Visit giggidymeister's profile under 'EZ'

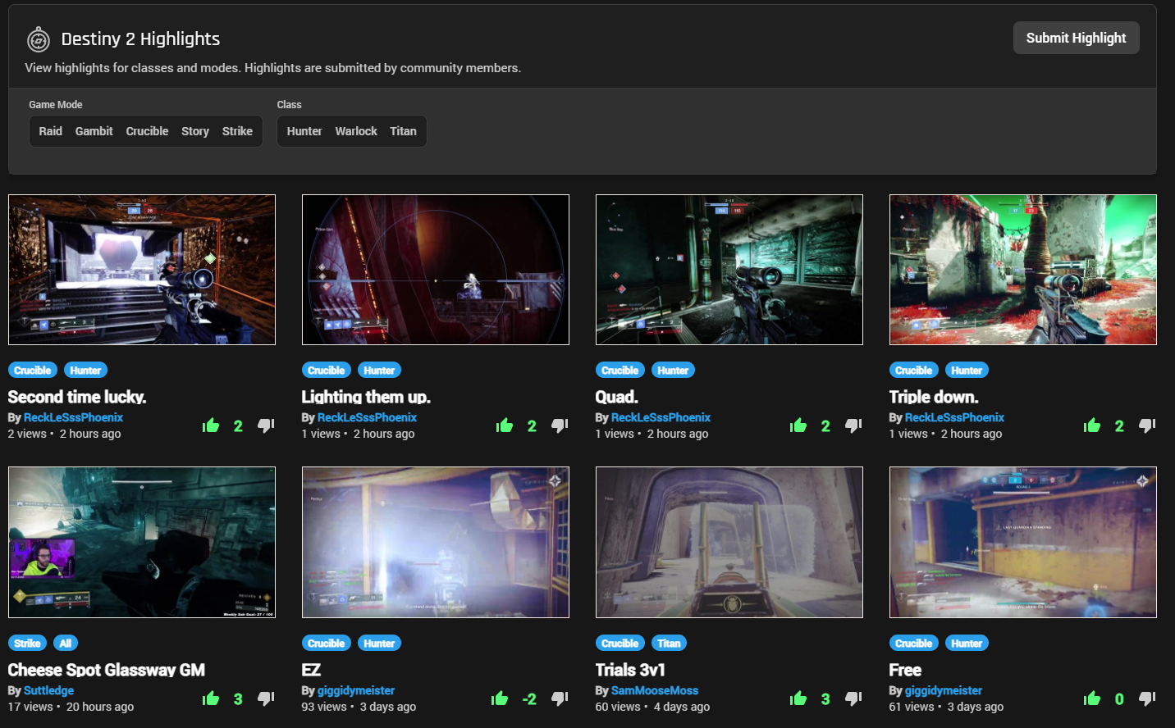[356, 690]
